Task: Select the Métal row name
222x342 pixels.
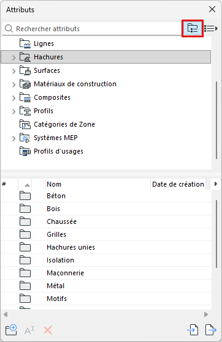Action: click(x=56, y=286)
